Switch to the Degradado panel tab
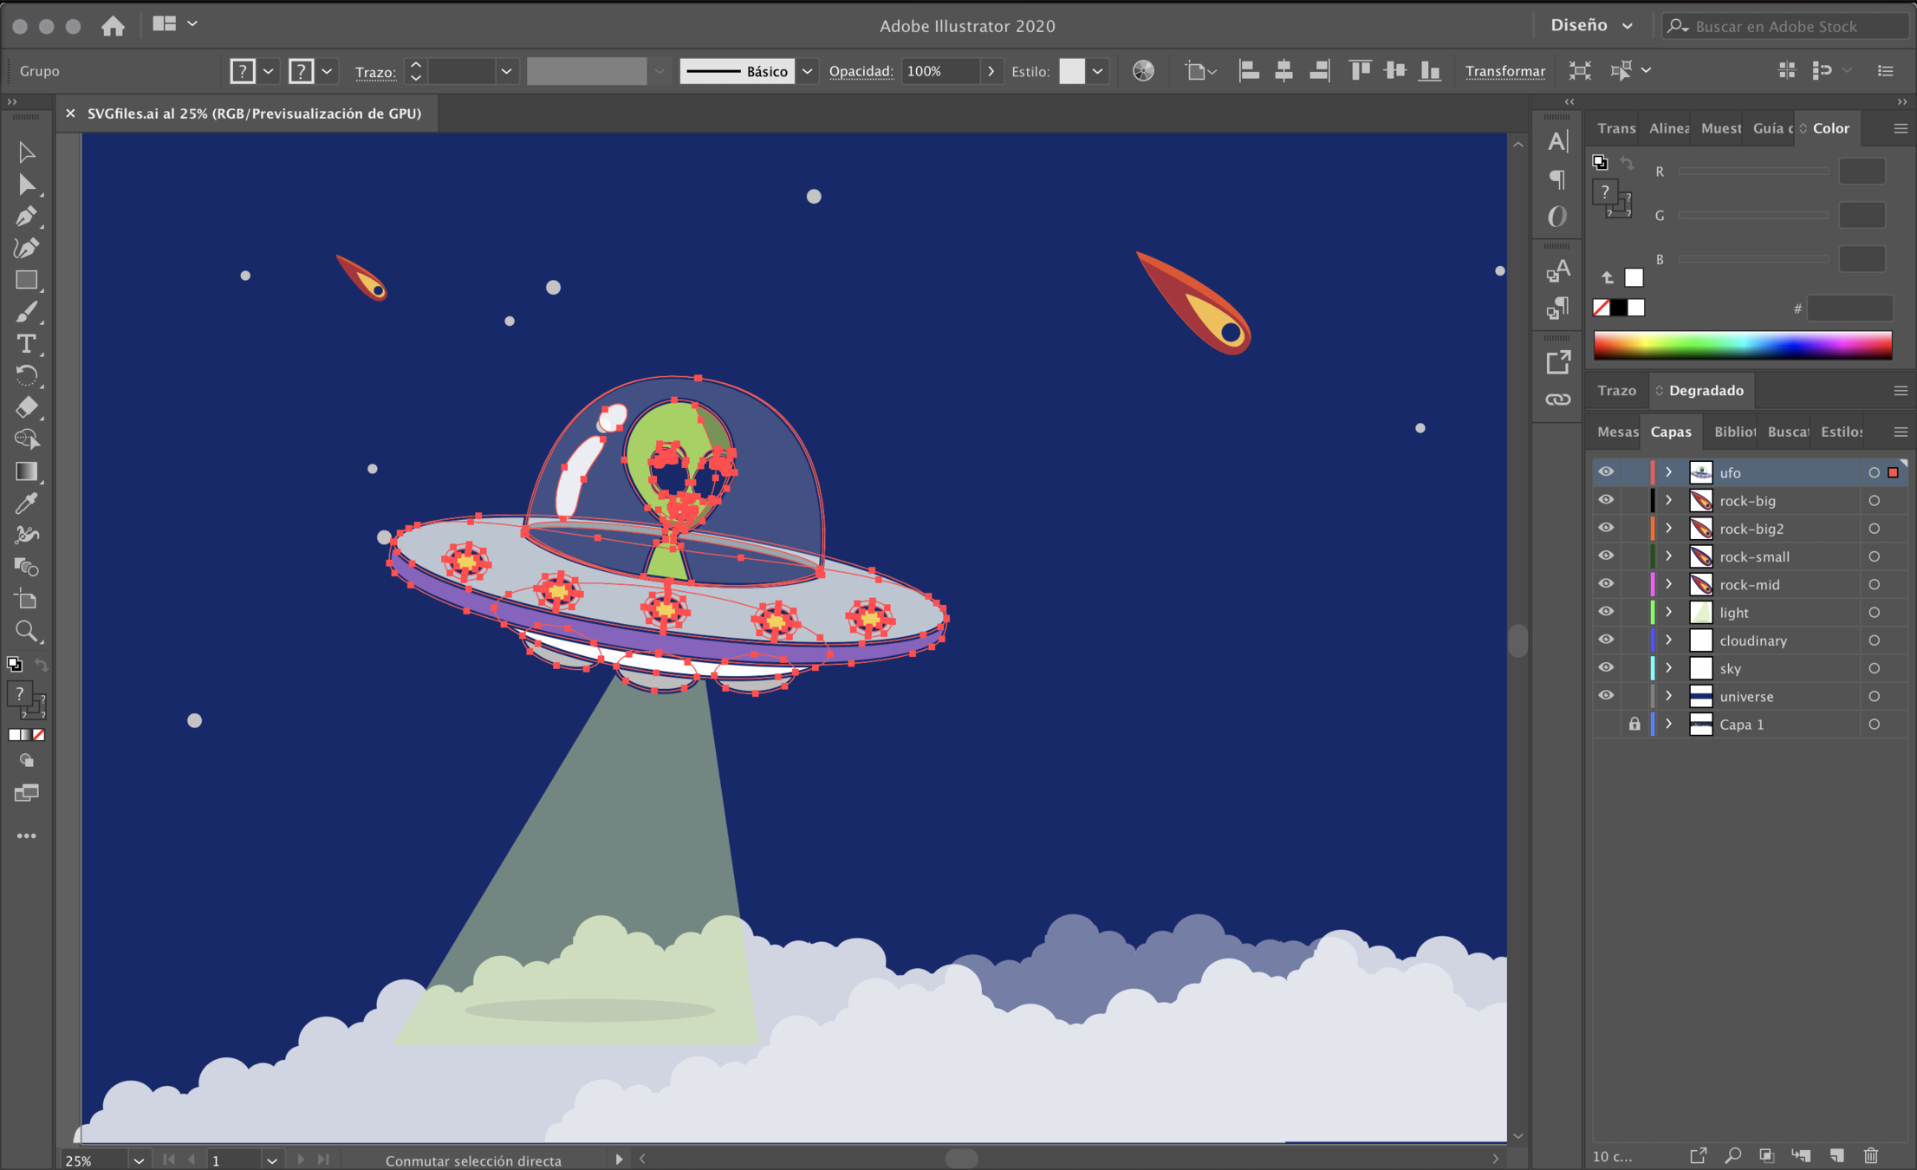Screen dimensions: 1917x1170 1705,391
